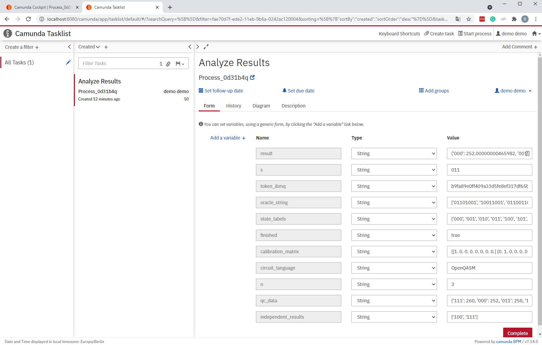Screen dimensions: 542x345
Task: Open the Chrome three-dot menu
Action: [x=536, y=19]
